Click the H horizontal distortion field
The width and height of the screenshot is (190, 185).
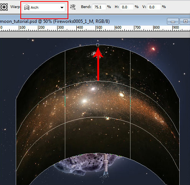pyautogui.click(x=127, y=7)
